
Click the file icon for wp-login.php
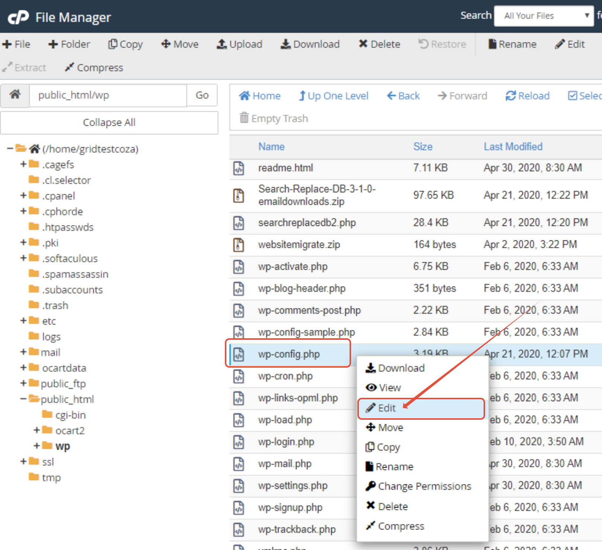pyautogui.click(x=238, y=442)
